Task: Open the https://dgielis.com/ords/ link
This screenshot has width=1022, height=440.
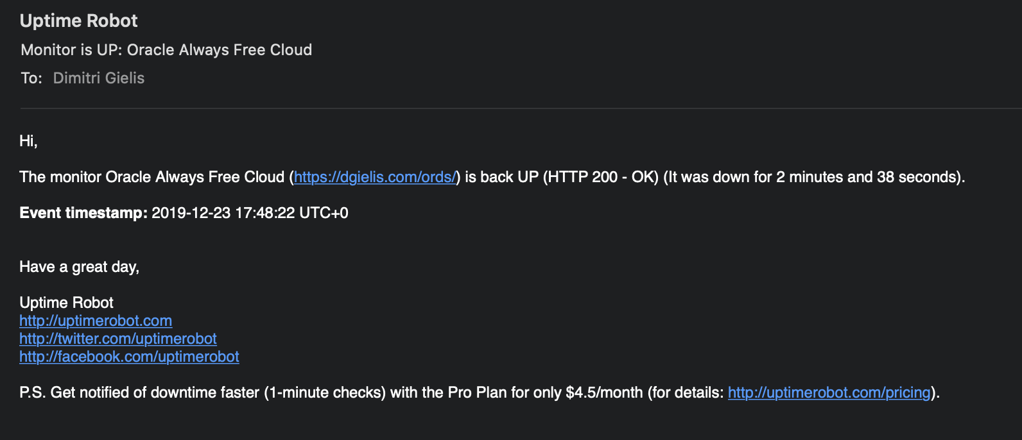Action: click(375, 177)
